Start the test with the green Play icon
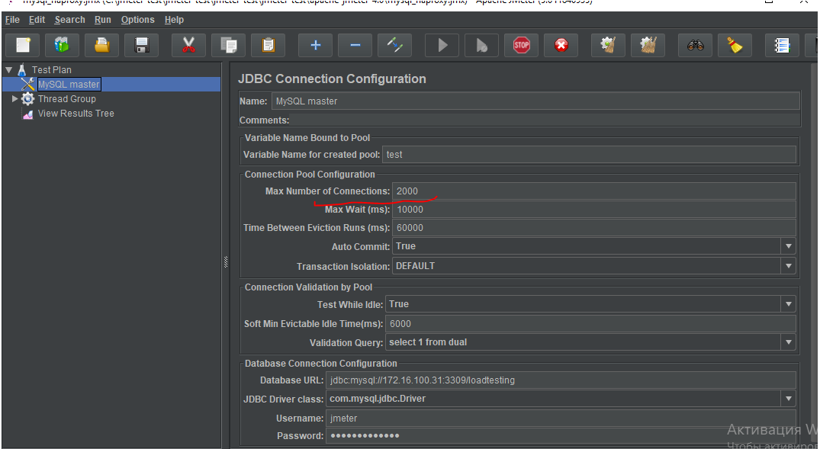The image size is (820, 449). click(x=442, y=45)
